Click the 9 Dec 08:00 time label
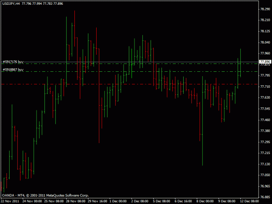Viewport: 272px width, 204px height. (227, 201)
